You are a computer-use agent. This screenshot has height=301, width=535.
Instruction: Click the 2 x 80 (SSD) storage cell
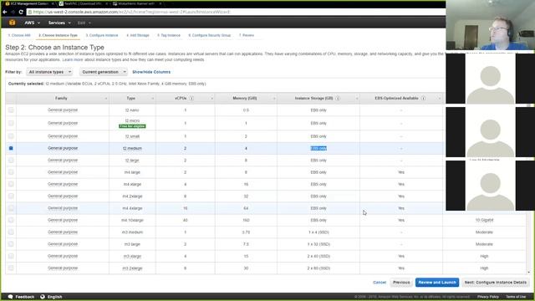click(318, 268)
